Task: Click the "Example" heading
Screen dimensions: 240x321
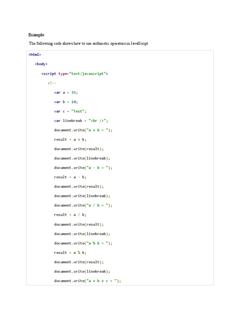Action: coord(36,35)
